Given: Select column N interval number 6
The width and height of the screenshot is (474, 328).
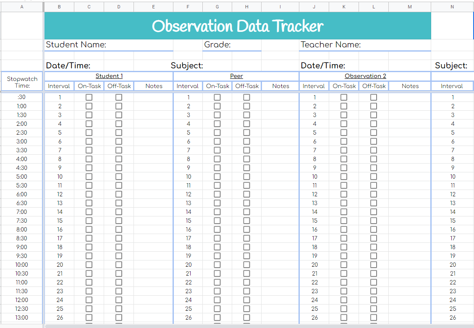Looking at the screenshot, I should tap(453, 141).
